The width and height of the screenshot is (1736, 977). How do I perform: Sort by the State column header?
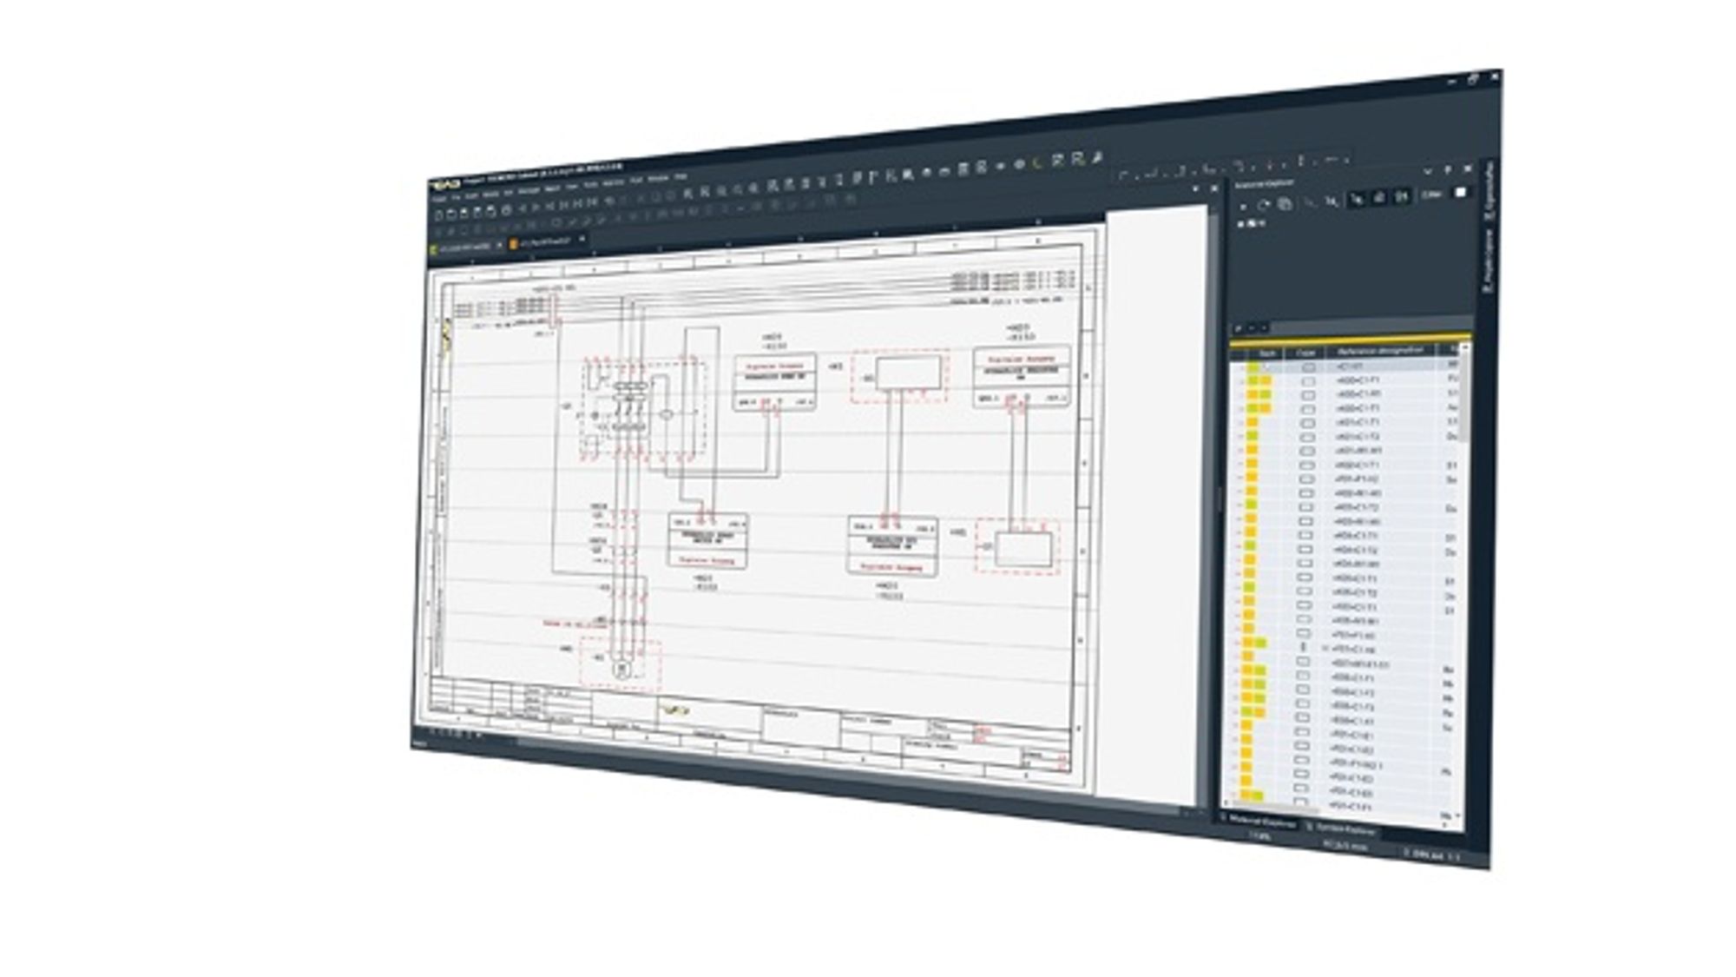coord(1267,353)
